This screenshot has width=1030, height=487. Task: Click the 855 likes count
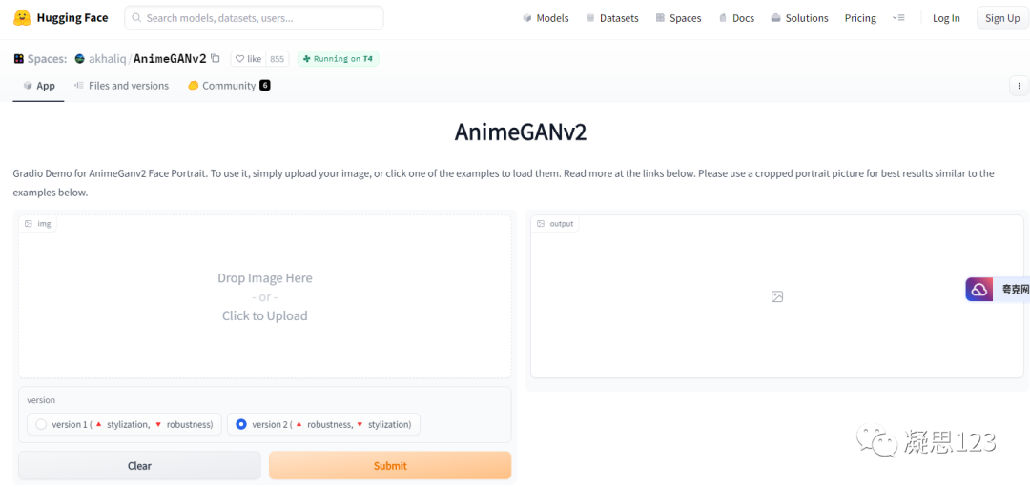point(277,59)
